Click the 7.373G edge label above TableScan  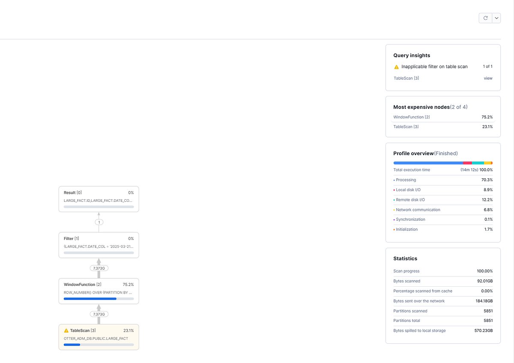pyautogui.click(x=99, y=314)
